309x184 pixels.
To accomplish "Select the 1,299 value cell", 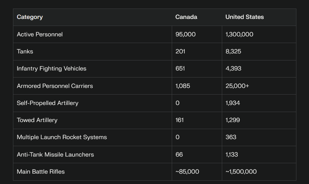I will coord(233,120).
